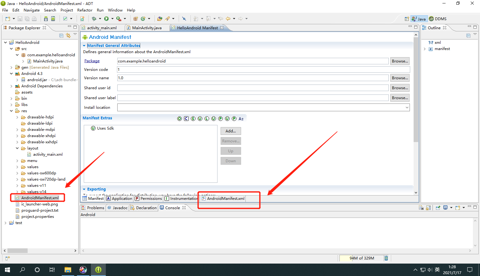Viewport: 480px width, 276px height.
Task: Toggle Link with Editor in Package Explorer
Action: (68, 35)
